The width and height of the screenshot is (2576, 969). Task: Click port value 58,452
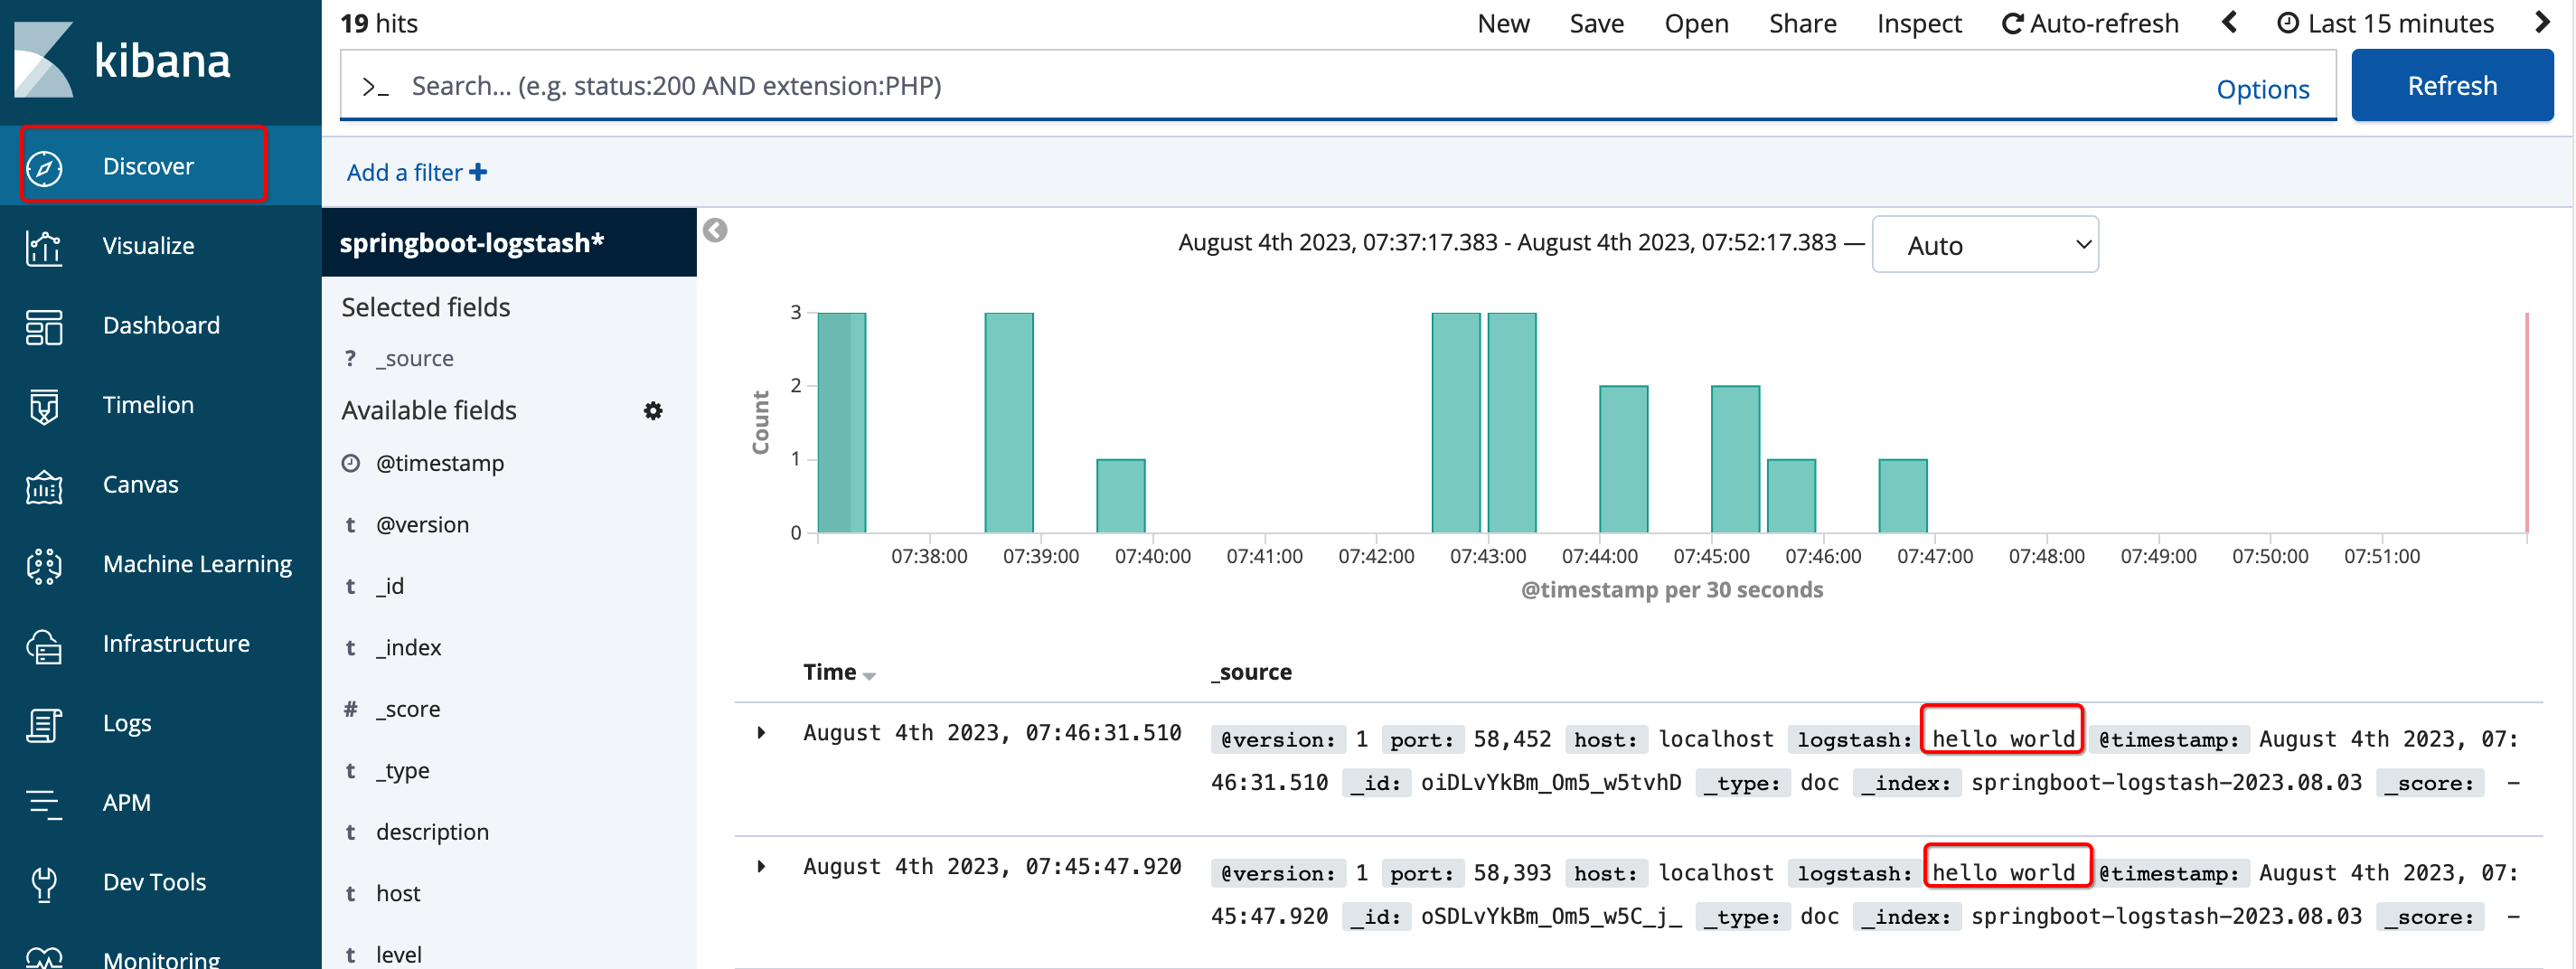tap(1512, 739)
